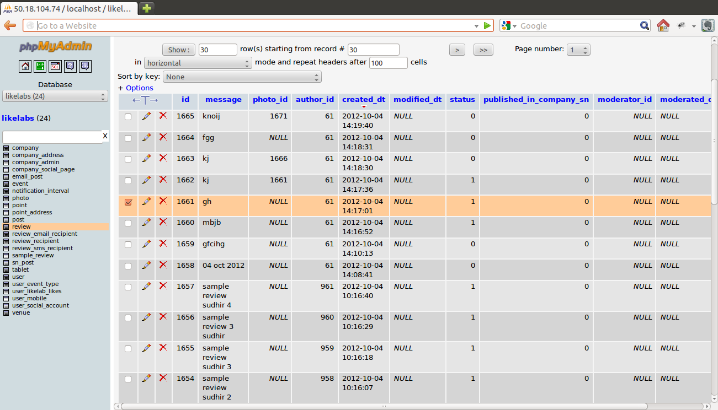Click the Evernote elephant icon in the toolbar
718x410 pixels.
pos(708,25)
